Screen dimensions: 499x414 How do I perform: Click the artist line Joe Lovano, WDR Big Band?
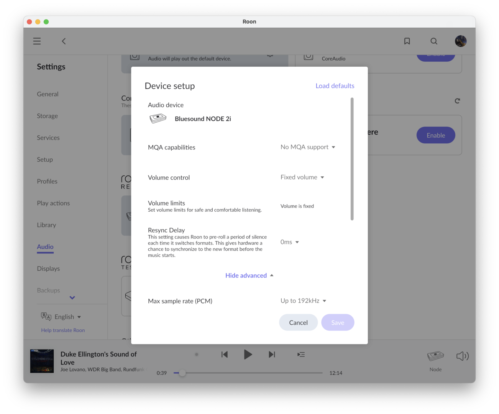tap(103, 370)
